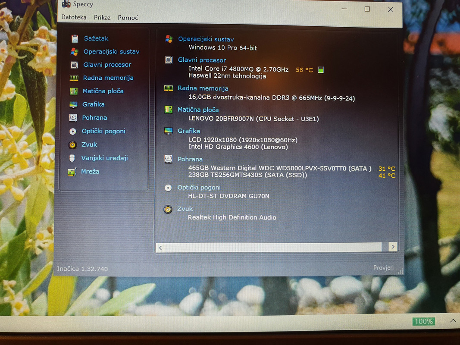
Task: Select Sažetak in the sidebar
Action: click(x=96, y=38)
